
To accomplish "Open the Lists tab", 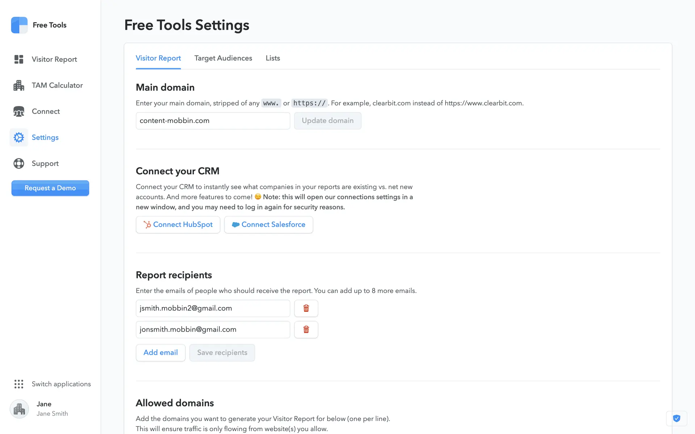I will [273, 58].
